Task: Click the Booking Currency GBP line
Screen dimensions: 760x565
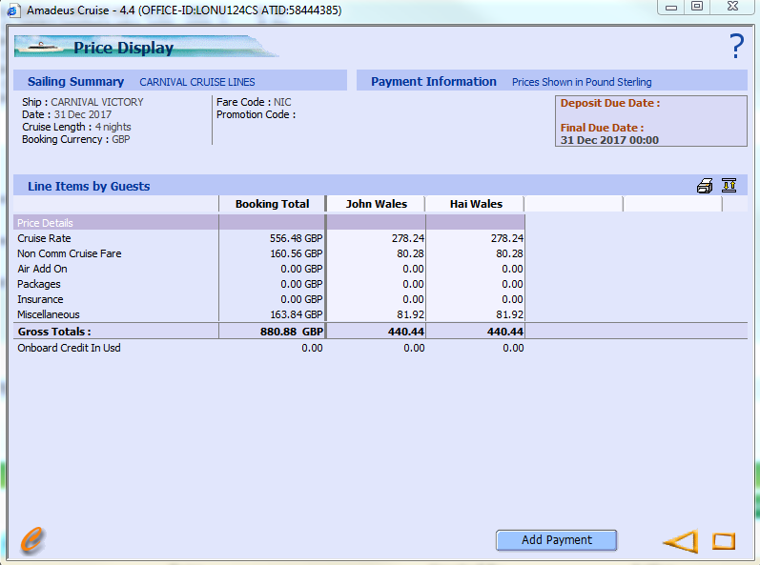Action: (76, 139)
